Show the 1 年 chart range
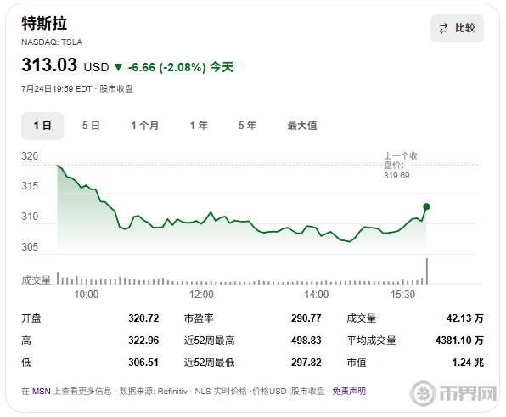506x417 pixels. tap(199, 126)
